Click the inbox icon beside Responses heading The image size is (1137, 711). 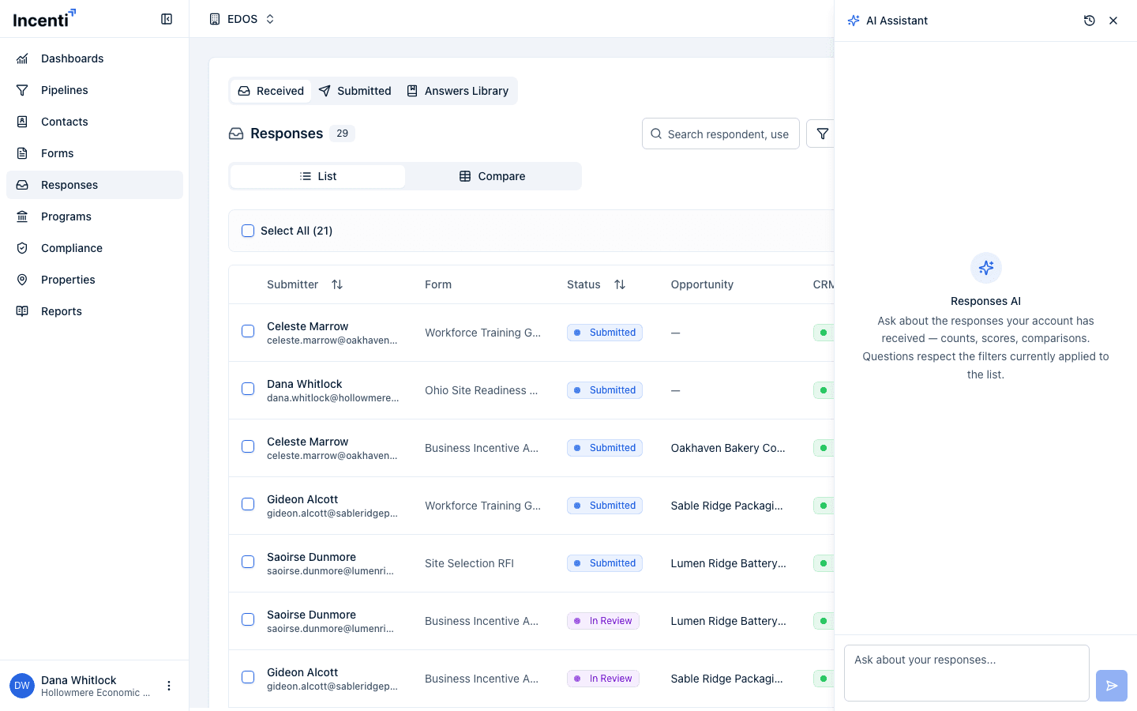point(236,134)
